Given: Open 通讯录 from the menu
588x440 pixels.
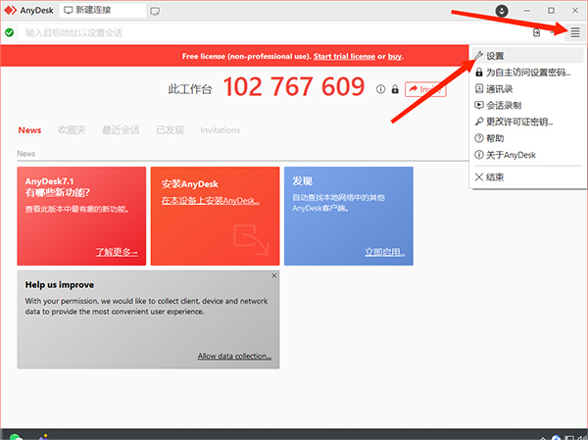Looking at the screenshot, I should pos(527,89).
